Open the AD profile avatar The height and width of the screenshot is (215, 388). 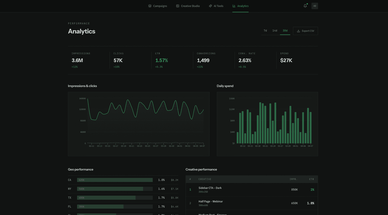[314, 6]
